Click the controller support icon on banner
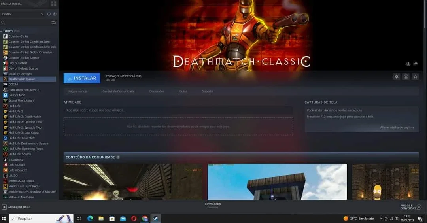The height and width of the screenshot is (223, 427). [415, 63]
